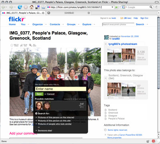This screenshot has height=144, width=160.
Task: Click the Add to Faves star icon
Action: [12, 45]
